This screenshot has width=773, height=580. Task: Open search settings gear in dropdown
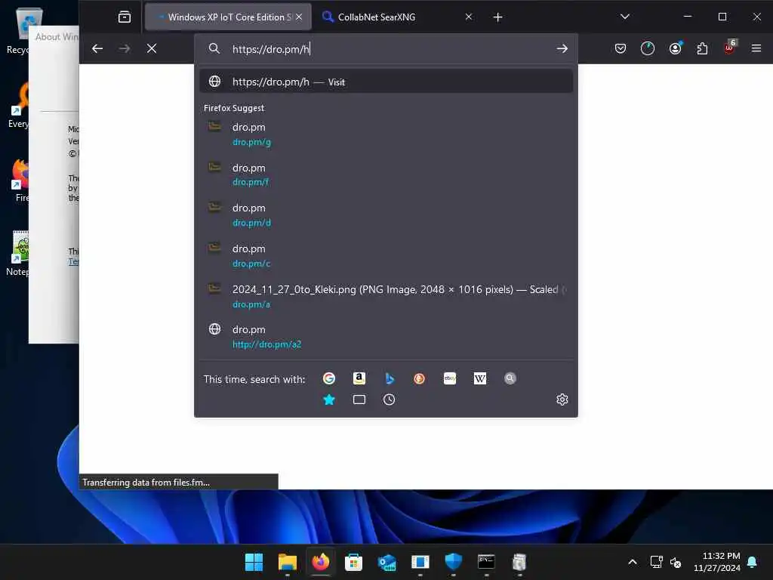562,400
